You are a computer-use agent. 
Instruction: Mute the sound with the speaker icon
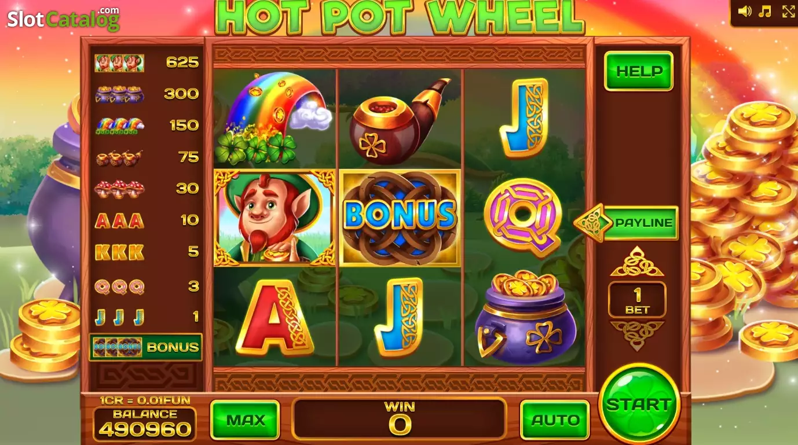[x=745, y=11]
